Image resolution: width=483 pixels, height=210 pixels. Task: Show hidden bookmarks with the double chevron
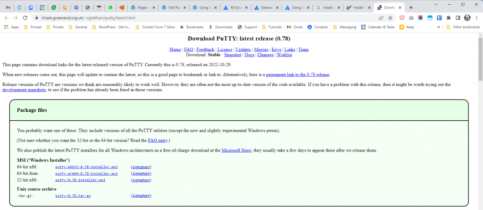[x=439, y=27]
